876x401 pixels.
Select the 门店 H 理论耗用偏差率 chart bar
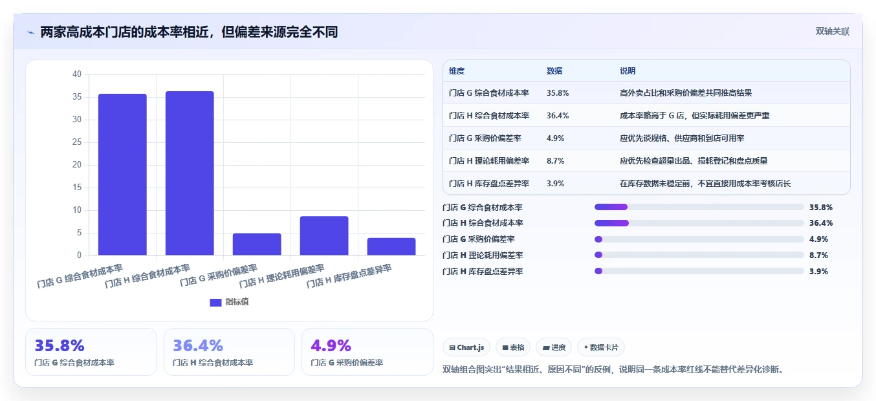click(324, 235)
